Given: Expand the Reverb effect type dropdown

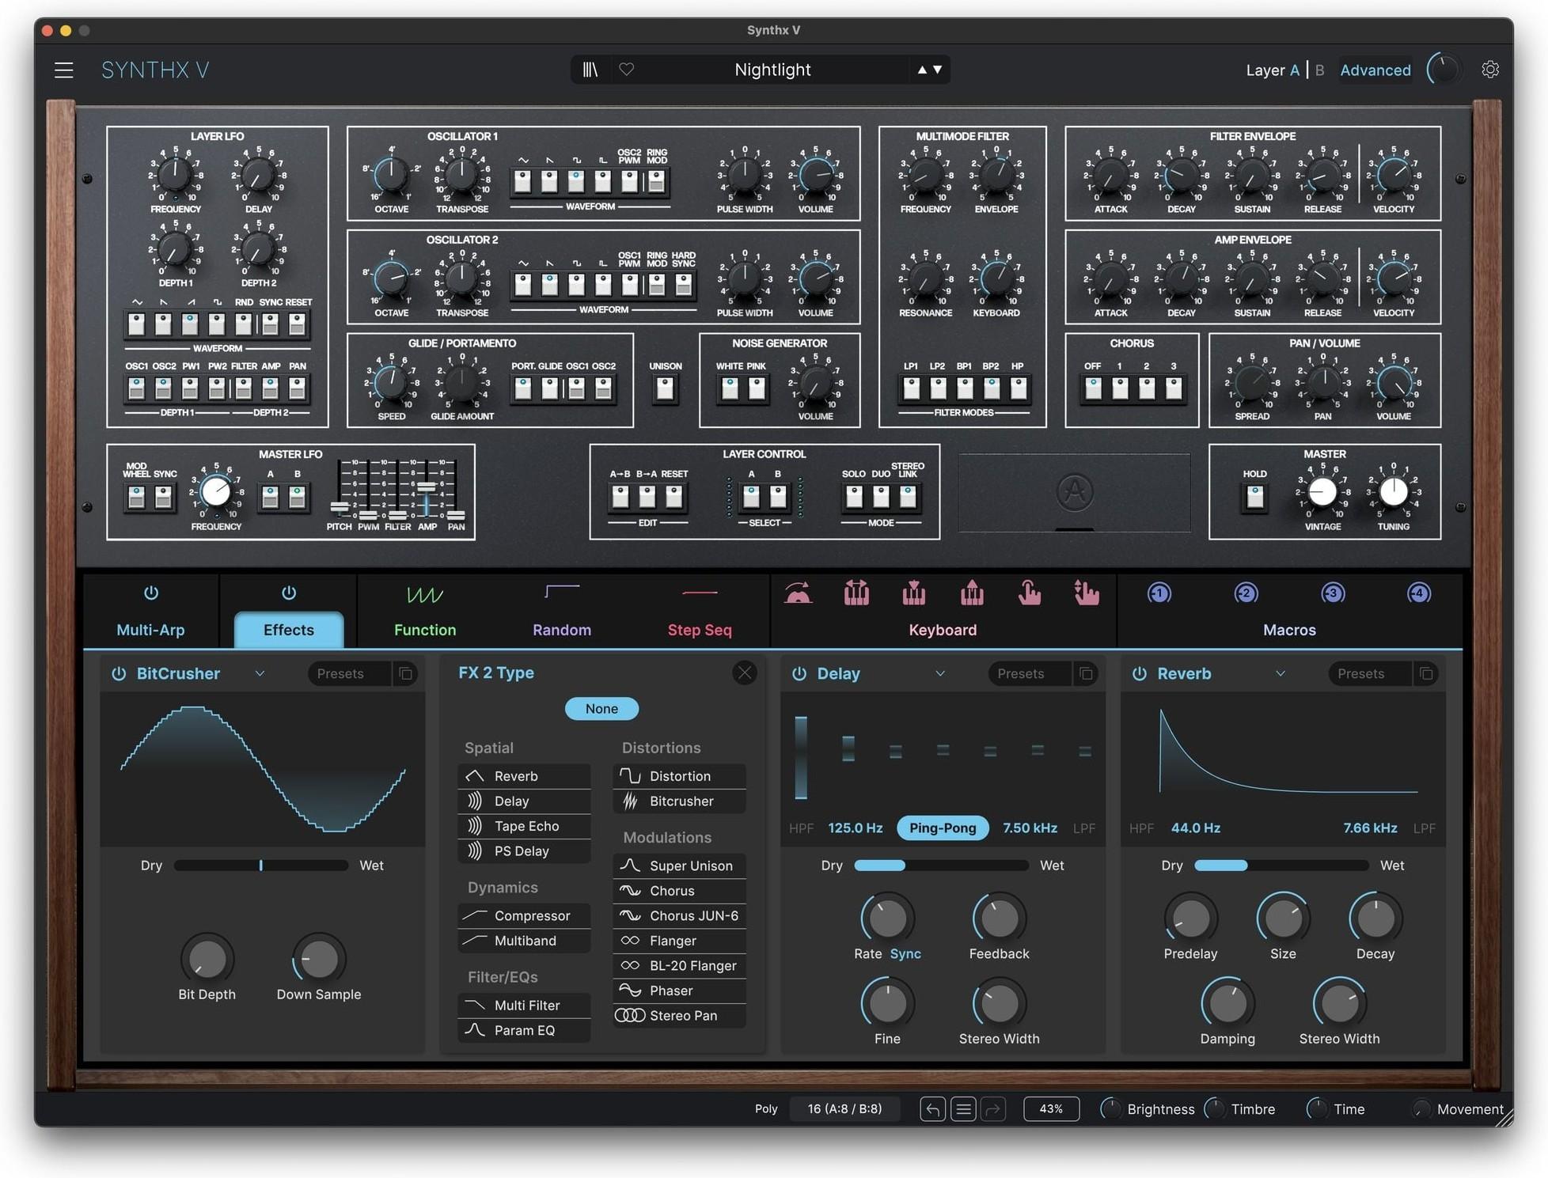Looking at the screenshot, I should click(x=1281, y=673).
